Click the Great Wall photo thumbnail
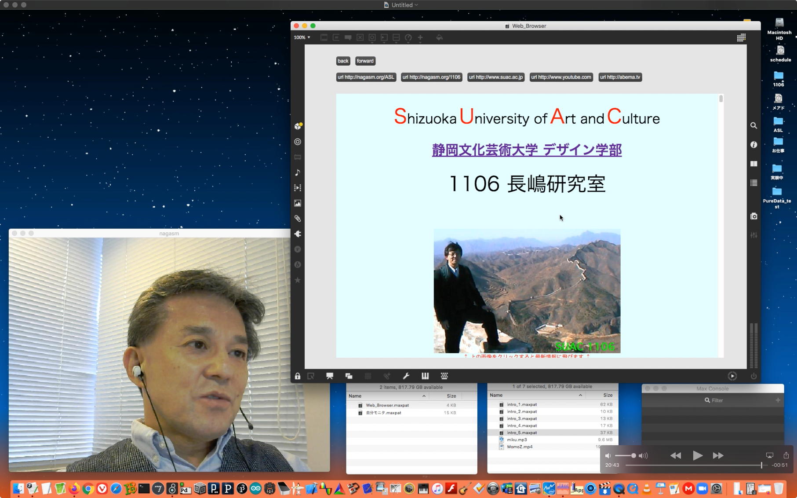The image size is (797, 498). click(527, 291)
